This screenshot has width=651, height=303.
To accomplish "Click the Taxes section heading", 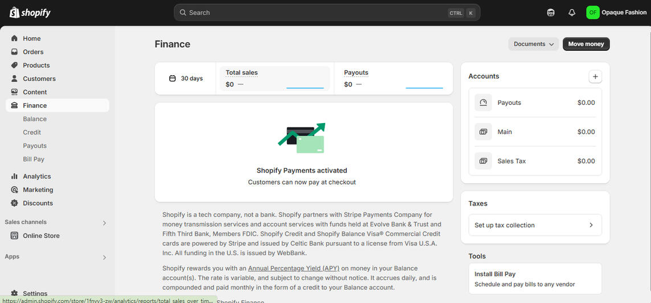I will click(478, 203).
